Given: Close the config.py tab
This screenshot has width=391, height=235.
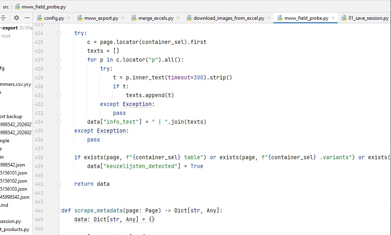Looking at the screenshot, I should click(69, 18).
